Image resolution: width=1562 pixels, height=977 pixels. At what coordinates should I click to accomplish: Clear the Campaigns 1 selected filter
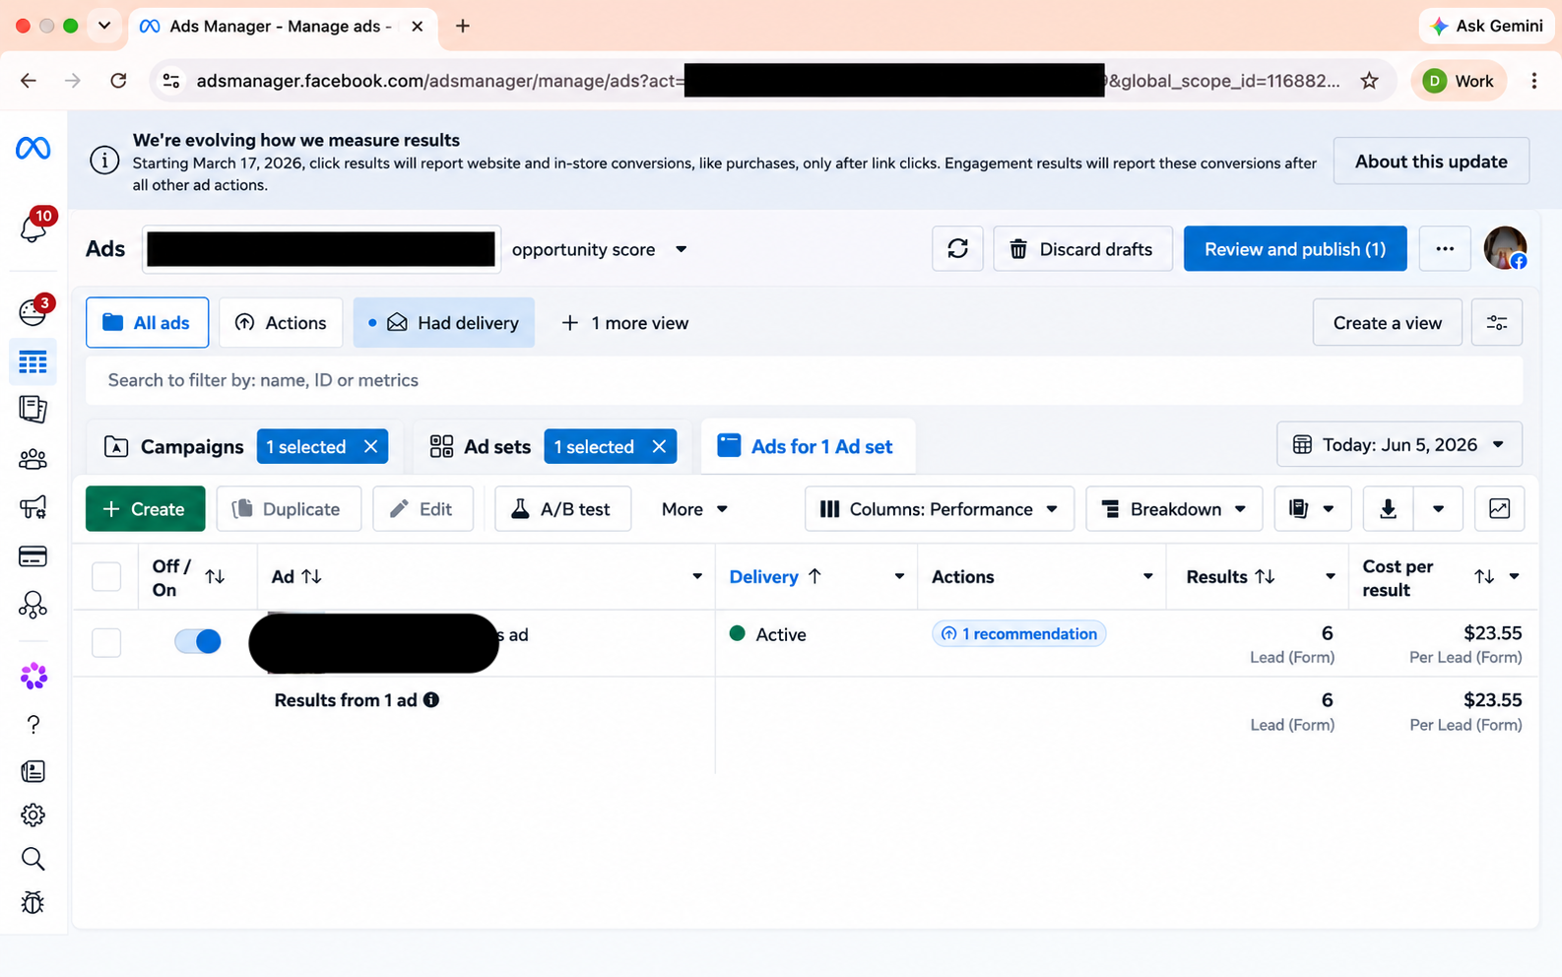[x=371, y=446]
